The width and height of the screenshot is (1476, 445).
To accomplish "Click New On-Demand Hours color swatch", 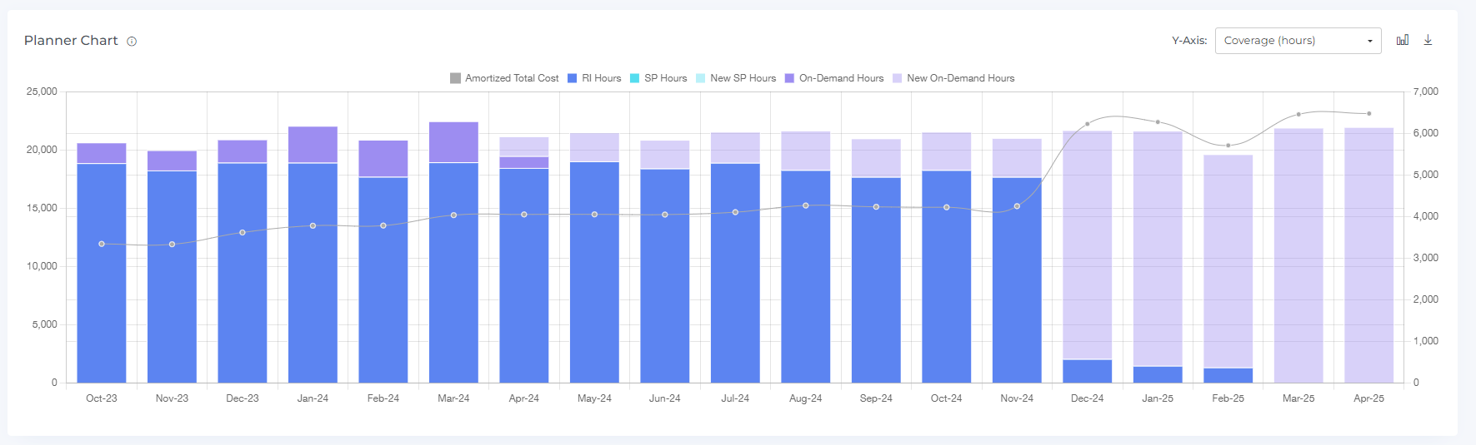I will 898,78.
